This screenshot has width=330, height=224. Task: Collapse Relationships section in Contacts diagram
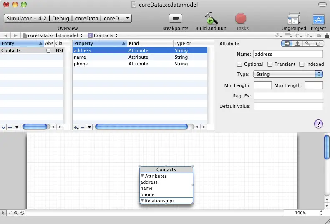[142, 200]
